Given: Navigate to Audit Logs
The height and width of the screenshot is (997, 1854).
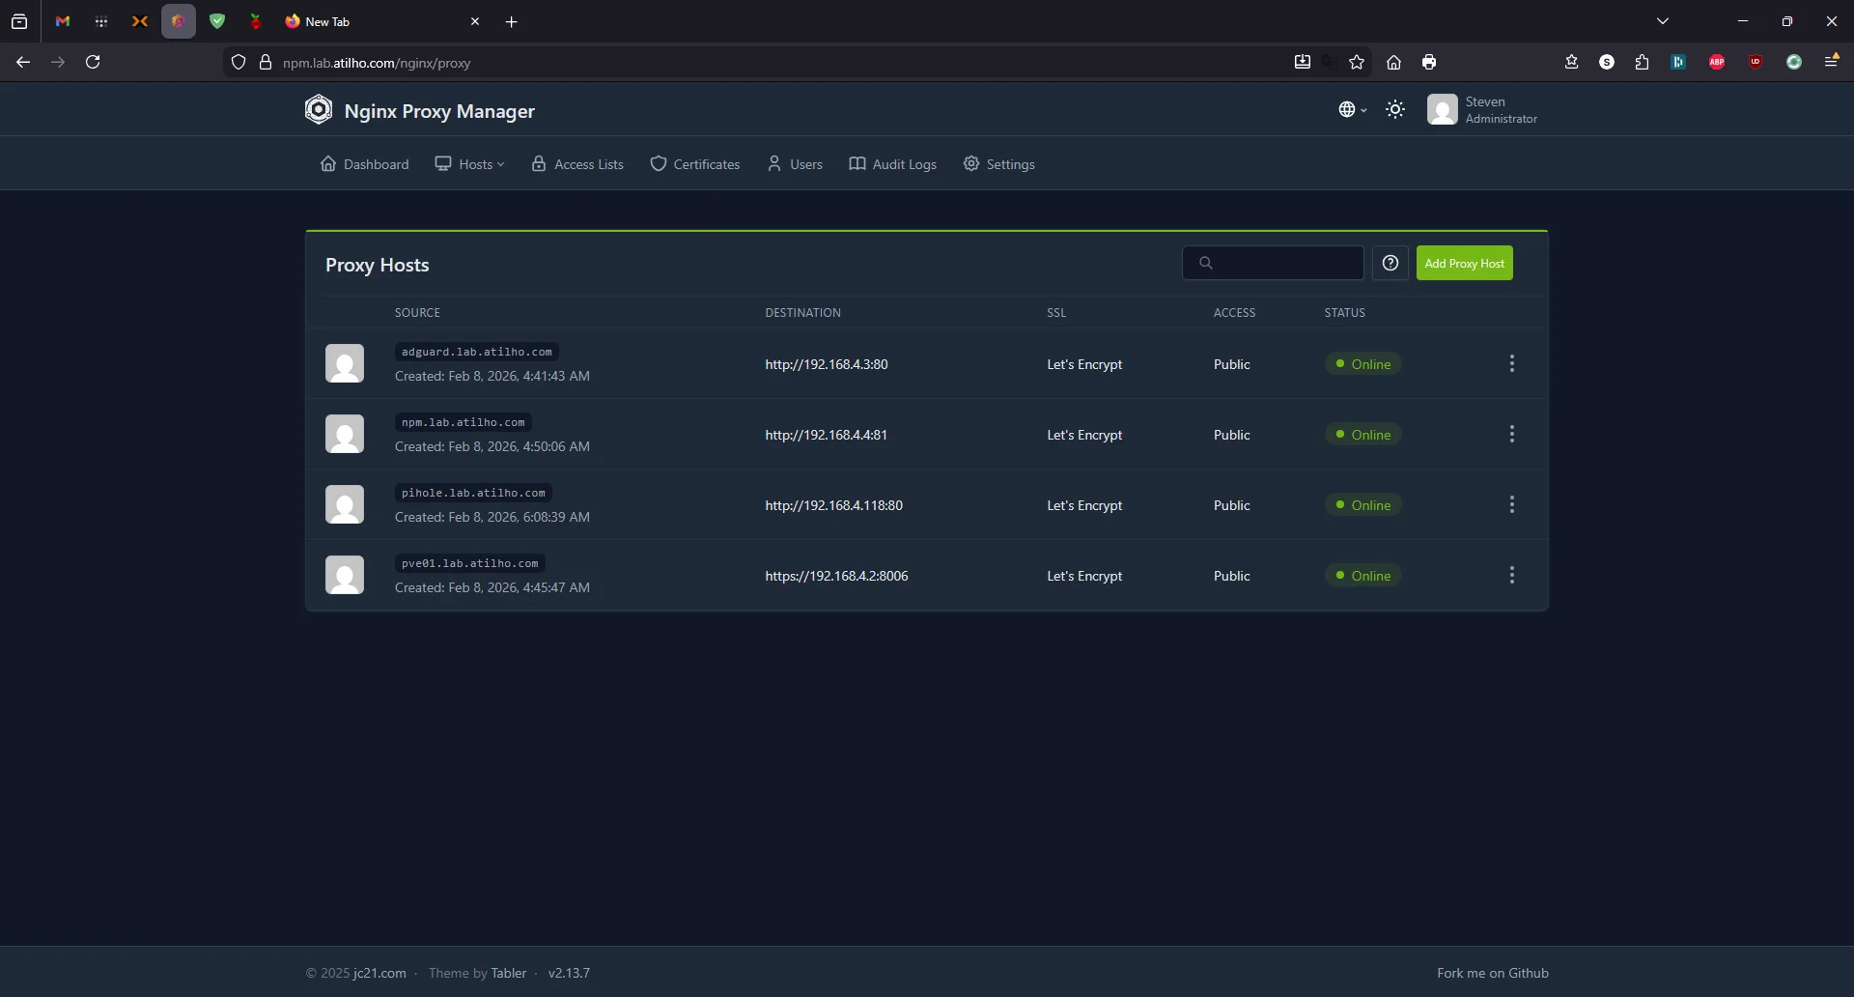Looking at the screenshot, I should coord(893,164).
